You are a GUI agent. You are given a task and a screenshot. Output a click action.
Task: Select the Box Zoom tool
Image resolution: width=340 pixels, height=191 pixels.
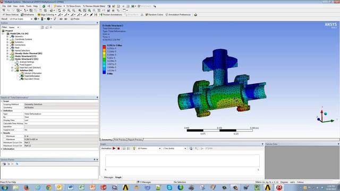click(x=74, y=11)
